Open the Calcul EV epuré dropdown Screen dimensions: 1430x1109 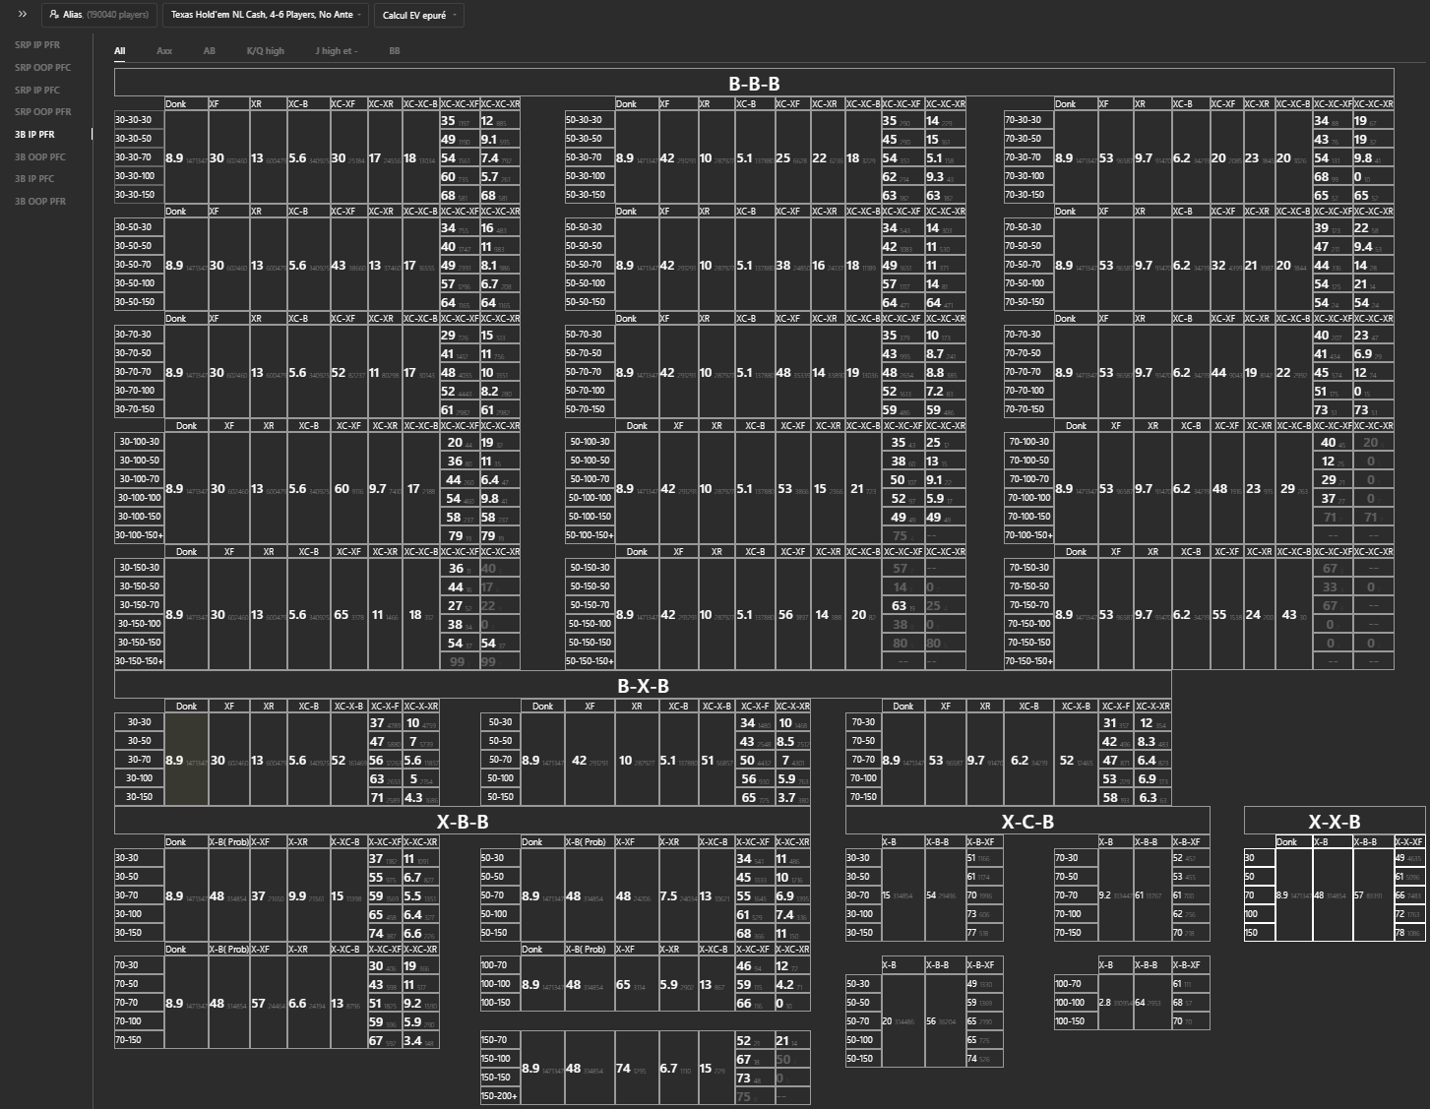418,15
